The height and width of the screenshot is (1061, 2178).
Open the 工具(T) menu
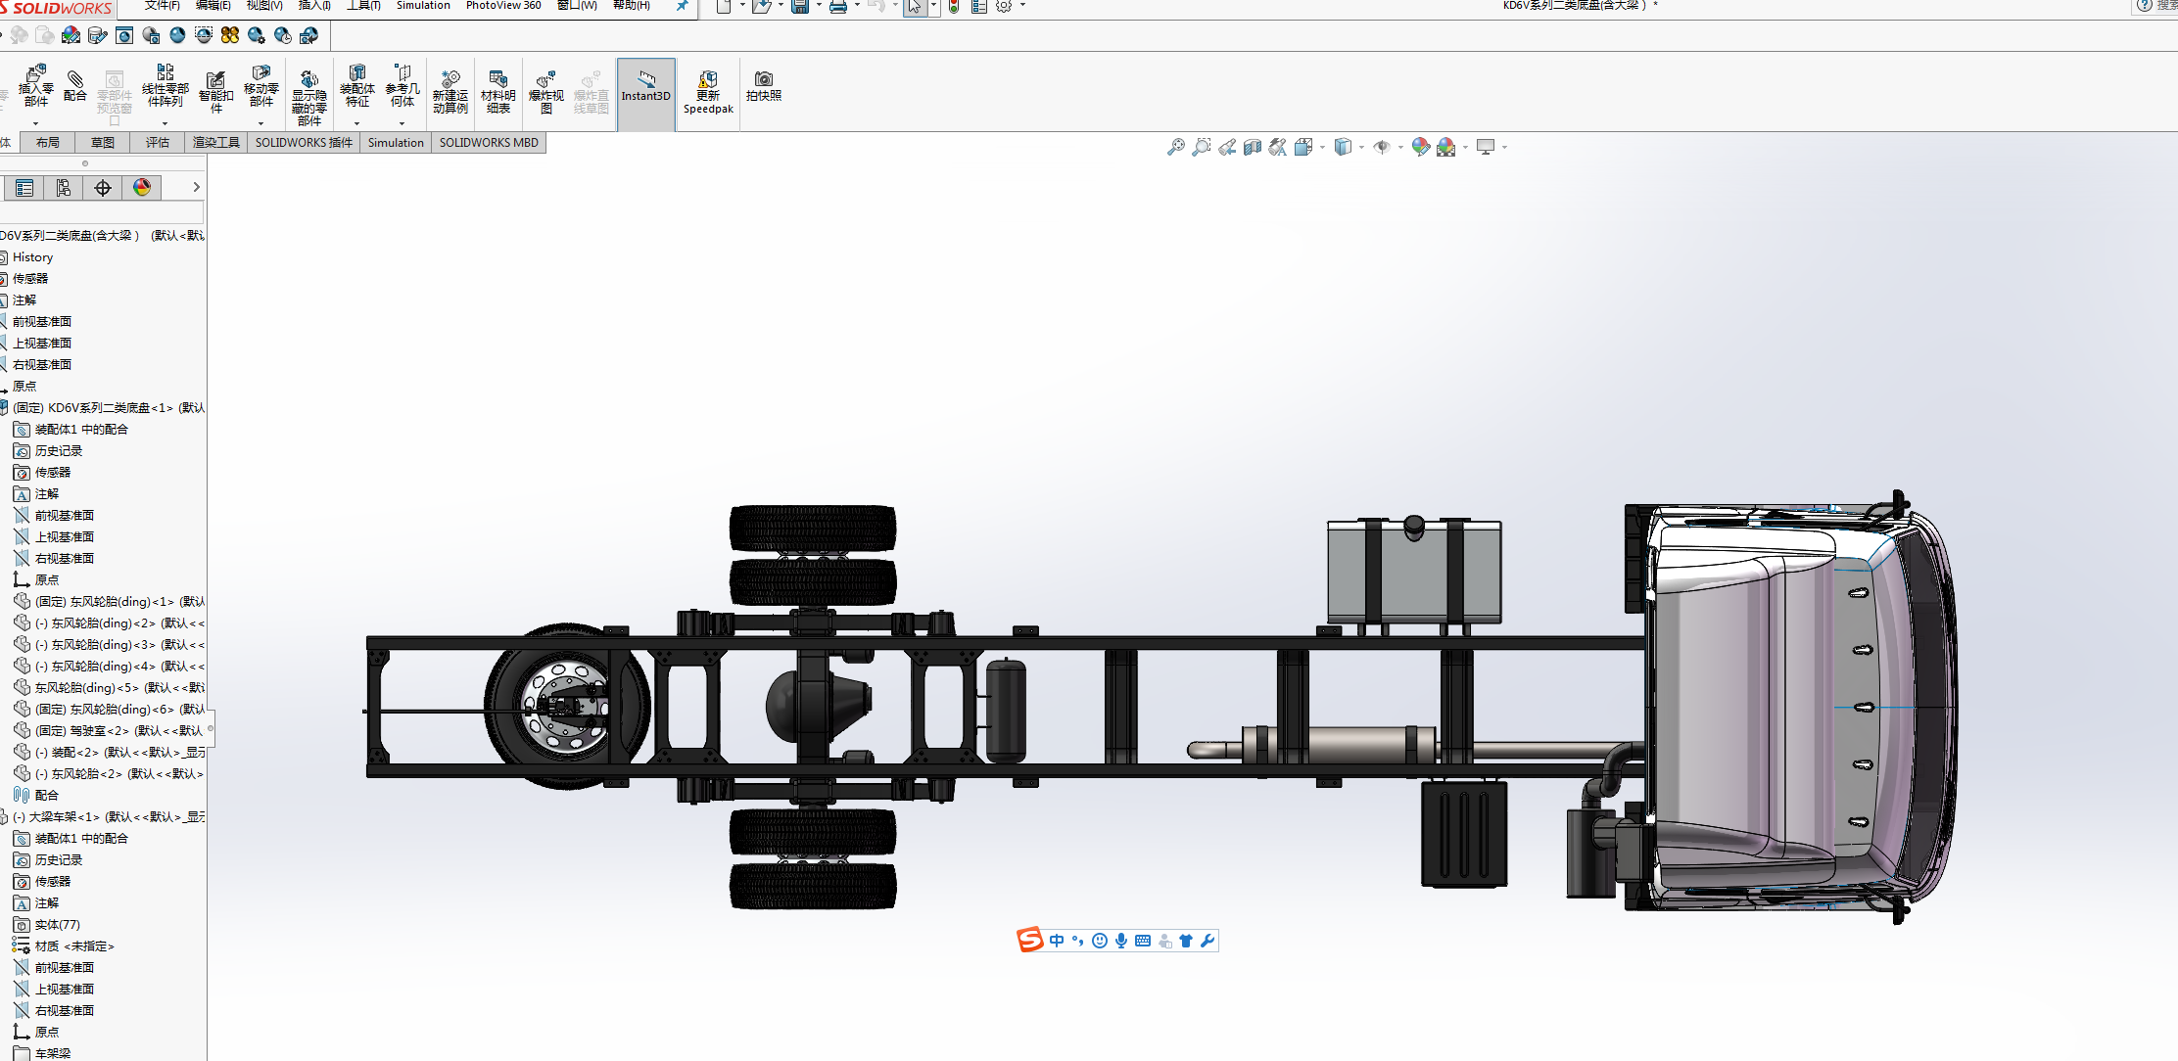tap(363, 6)
